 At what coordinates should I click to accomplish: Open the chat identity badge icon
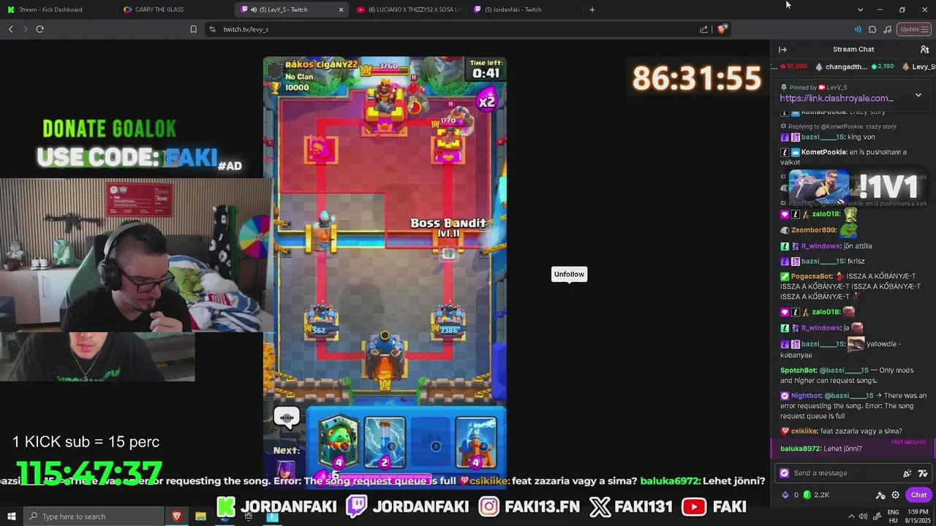click(x=785, y=473)
